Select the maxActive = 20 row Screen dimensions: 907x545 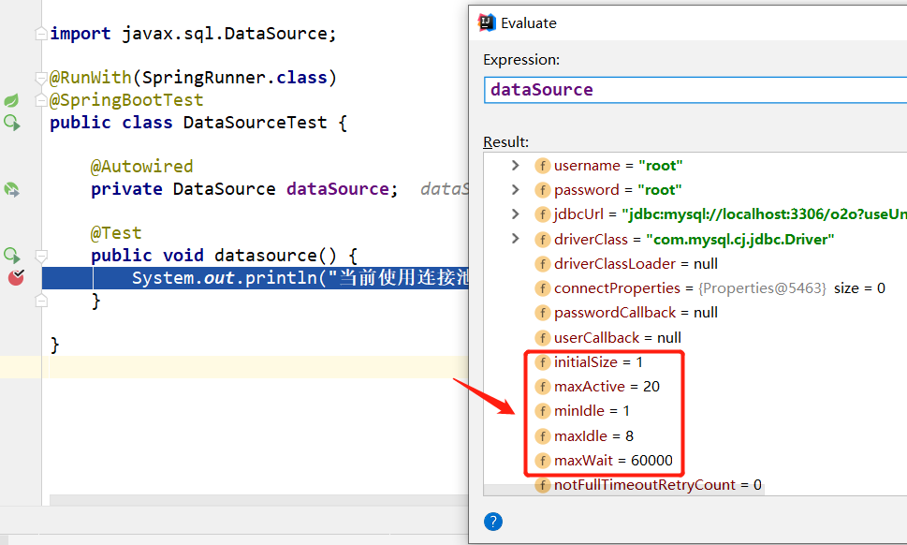tap(597, 387)
